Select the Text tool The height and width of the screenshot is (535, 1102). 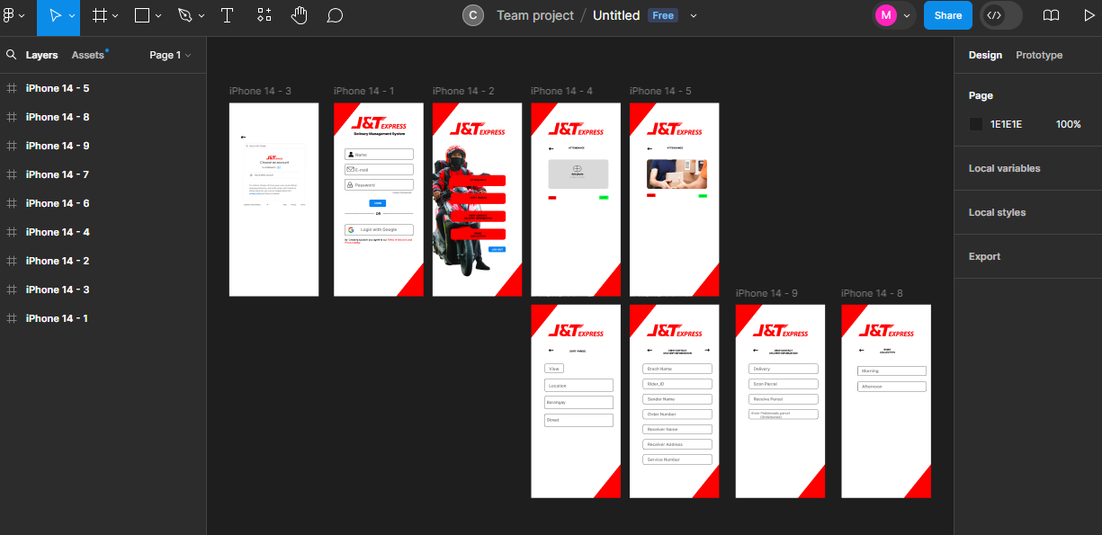pos(227,16)
